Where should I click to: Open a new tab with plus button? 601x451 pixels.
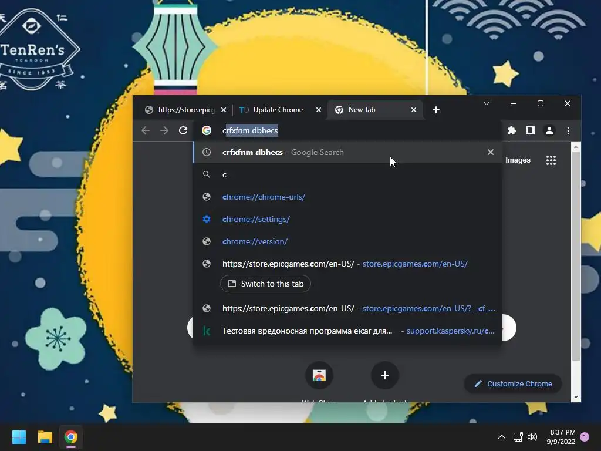[x=436, y=110]
